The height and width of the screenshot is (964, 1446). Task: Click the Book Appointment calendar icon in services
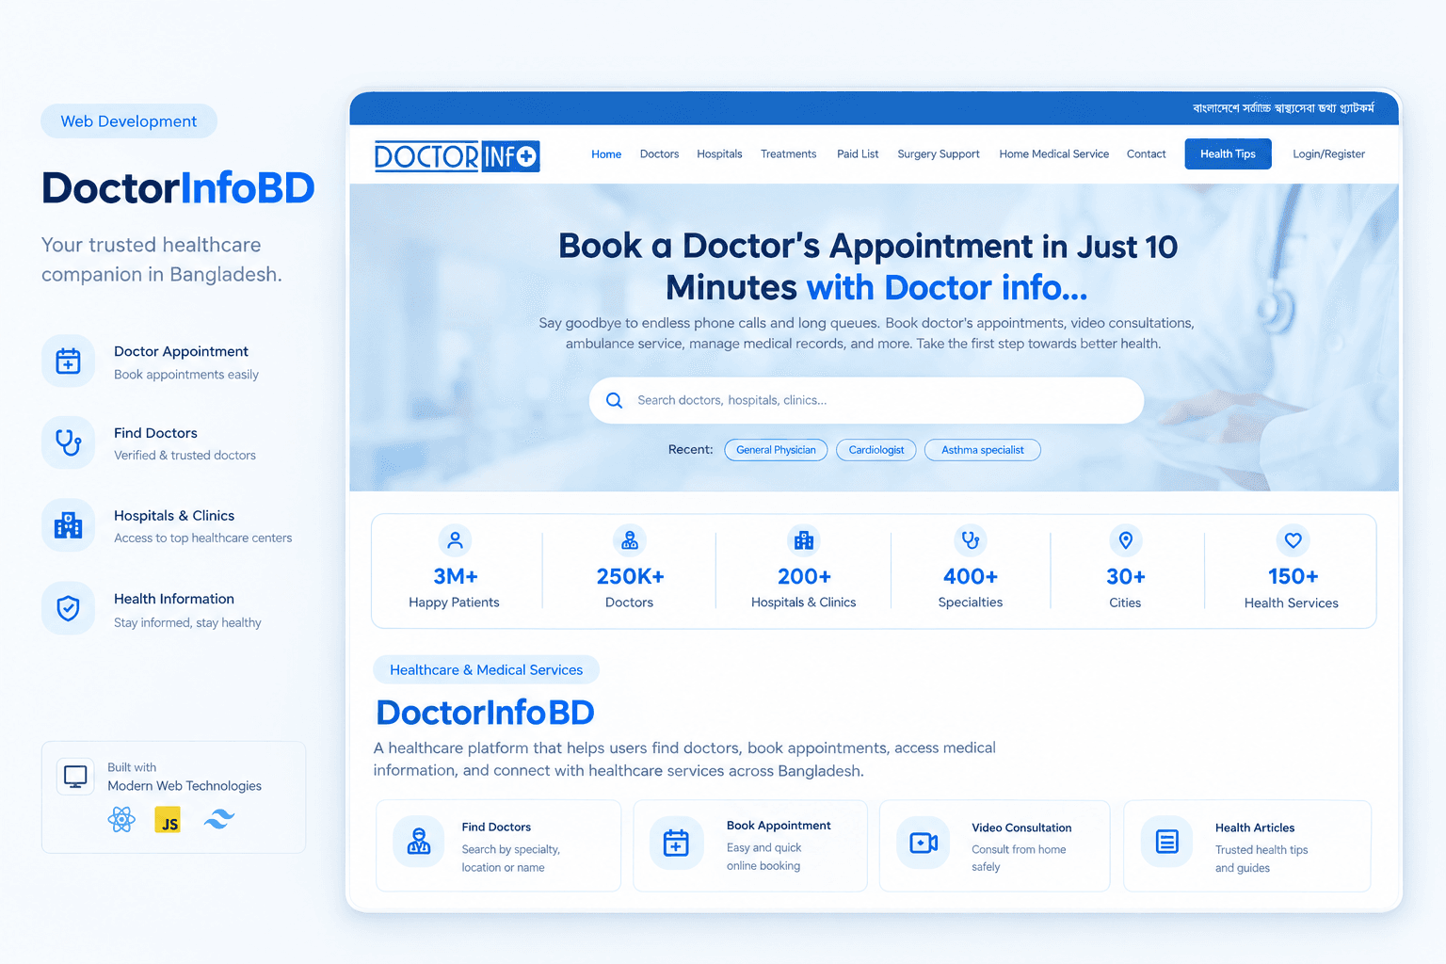[676, 843]
